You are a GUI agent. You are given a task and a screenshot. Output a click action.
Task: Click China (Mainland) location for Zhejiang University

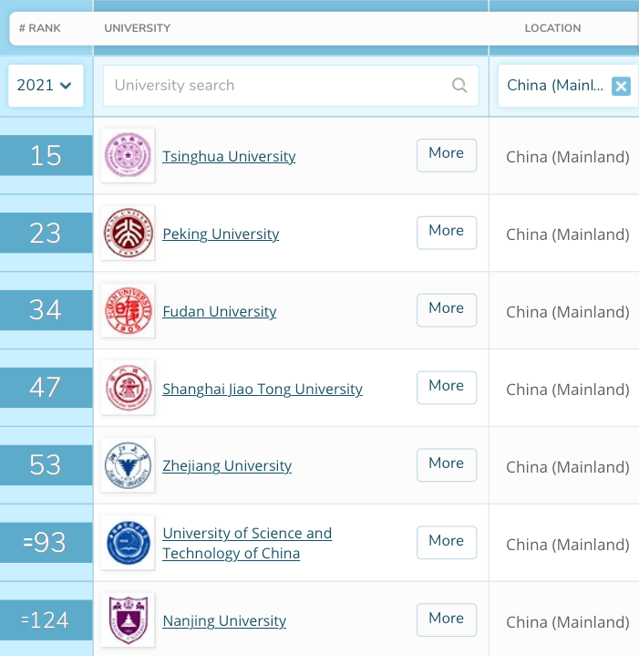pos(568,467)
